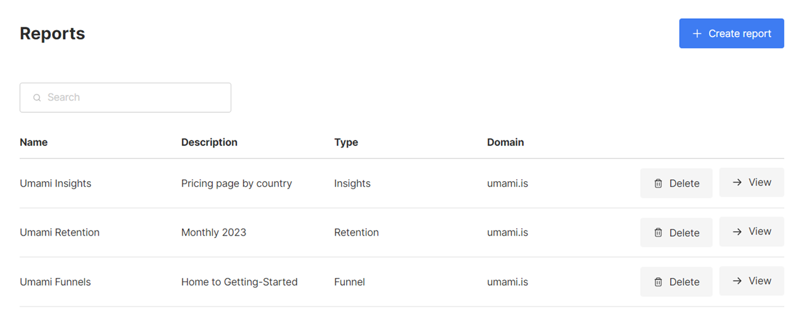Click the Domain column header
This screenshot has width=805, height=324.
(x=505, y=142)
